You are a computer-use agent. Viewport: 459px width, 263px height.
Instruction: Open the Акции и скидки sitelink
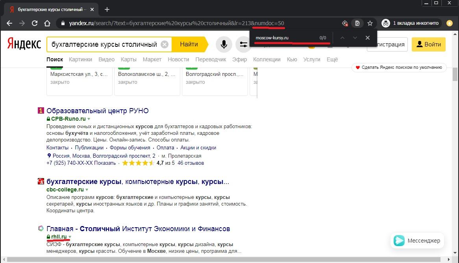(198, 147)
